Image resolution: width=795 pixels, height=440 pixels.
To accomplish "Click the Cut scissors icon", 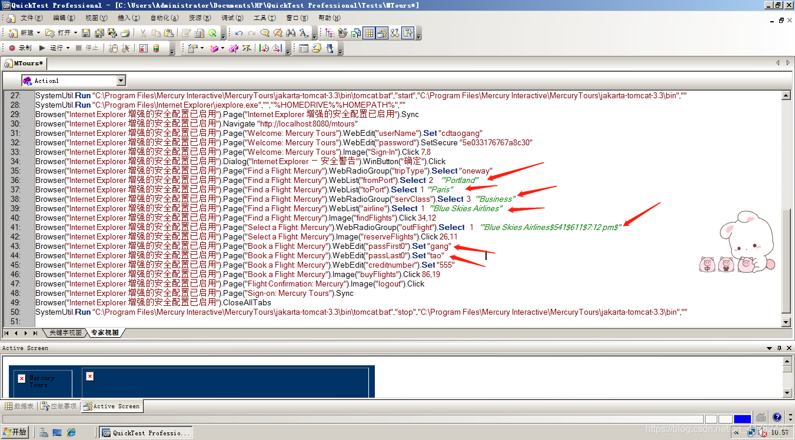I will click(x=142, y=33).
